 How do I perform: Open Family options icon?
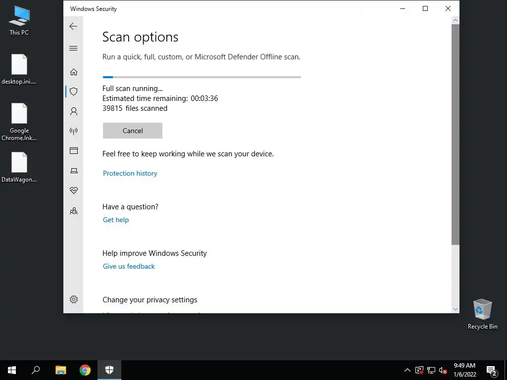(x=74, y=211)
